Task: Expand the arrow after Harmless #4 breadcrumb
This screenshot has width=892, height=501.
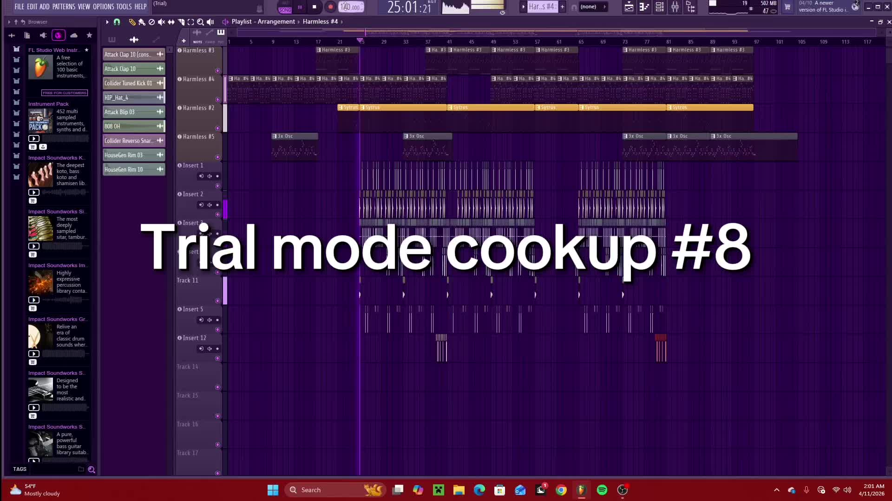Action: click(342, 22)
